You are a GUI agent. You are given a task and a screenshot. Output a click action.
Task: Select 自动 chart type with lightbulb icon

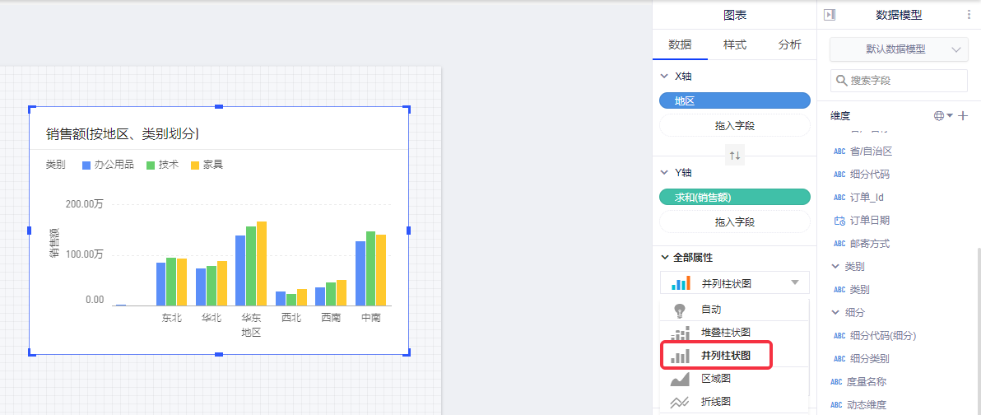point(710,310)
